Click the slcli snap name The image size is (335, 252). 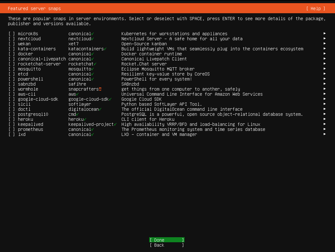point(24,104)
